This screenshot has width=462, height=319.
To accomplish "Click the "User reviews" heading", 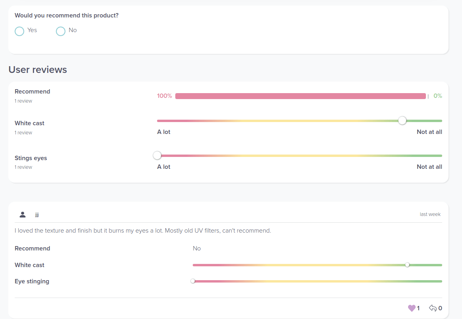I will click(38, 70).
